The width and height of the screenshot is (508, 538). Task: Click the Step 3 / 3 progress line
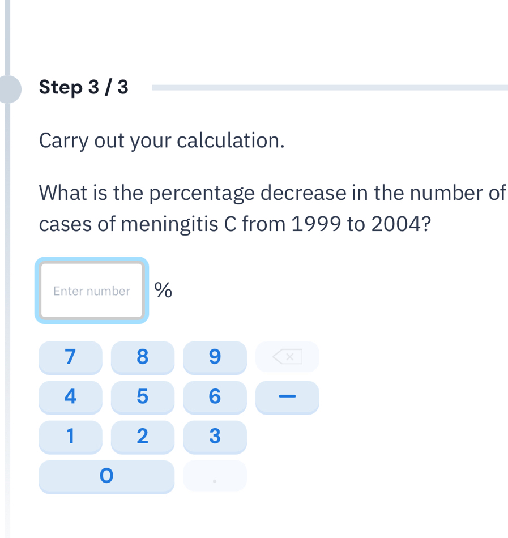tap(330, 88)
